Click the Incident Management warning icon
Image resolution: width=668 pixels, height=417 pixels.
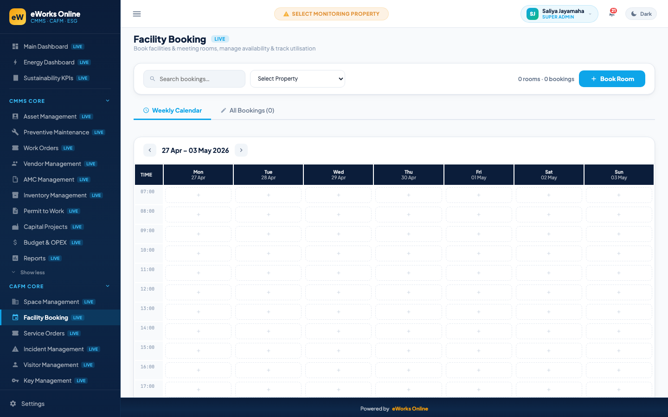click(x=15, y=349)
